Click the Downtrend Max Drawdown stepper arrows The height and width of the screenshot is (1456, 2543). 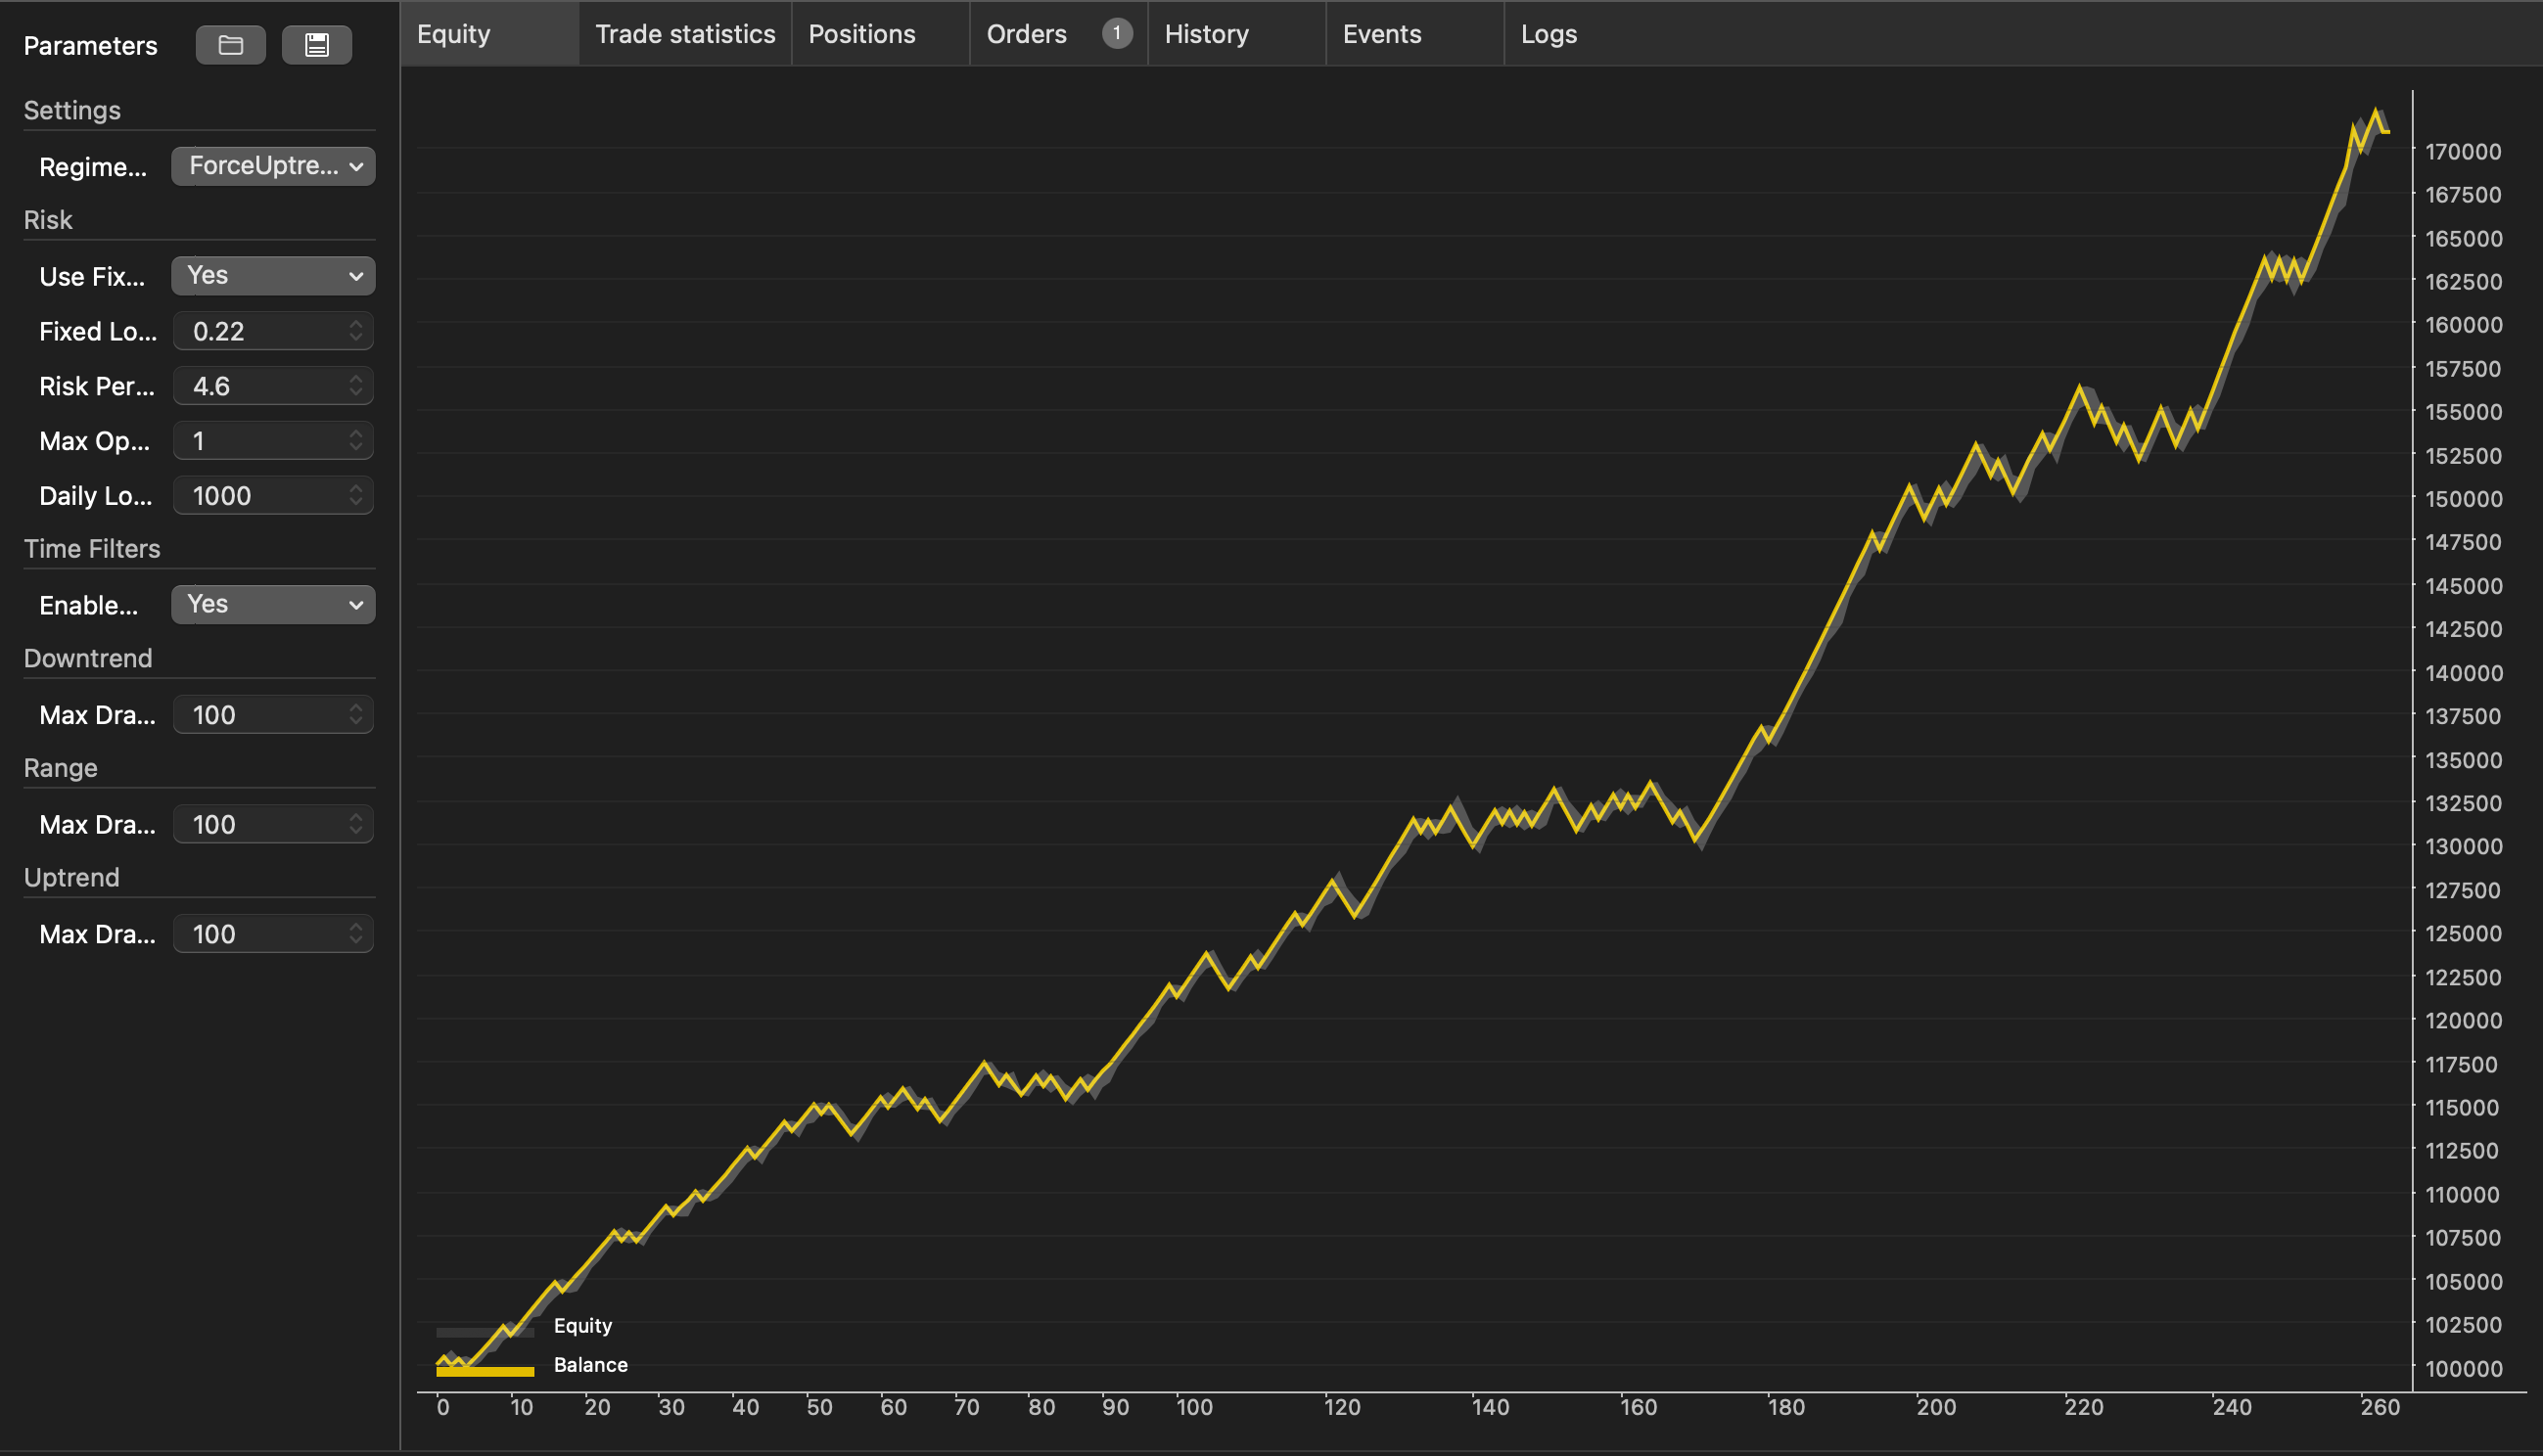(356, 715)
